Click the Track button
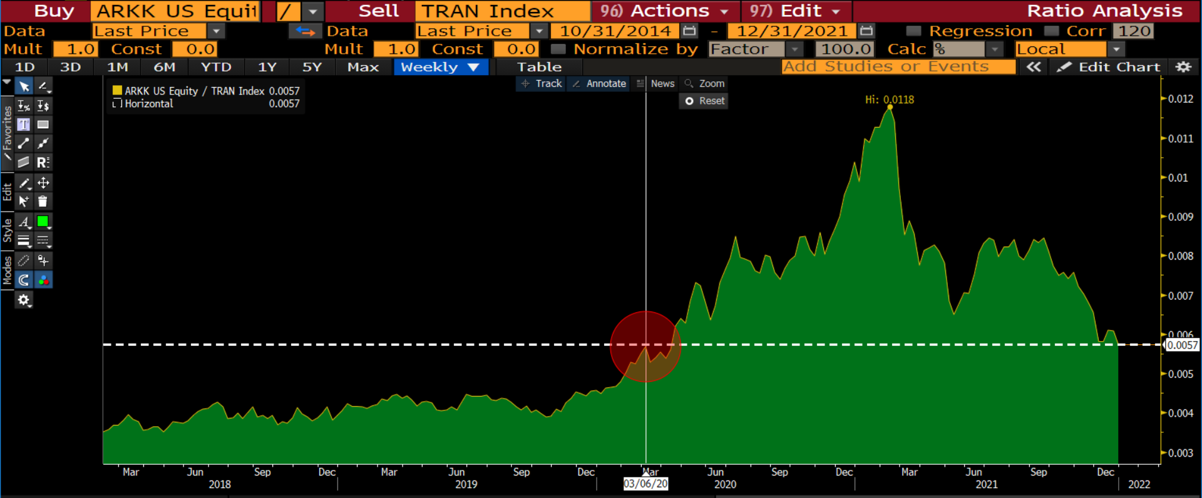Image resolution: width=1202 pixels, height=498 pixels. click(x=542, y=83)
